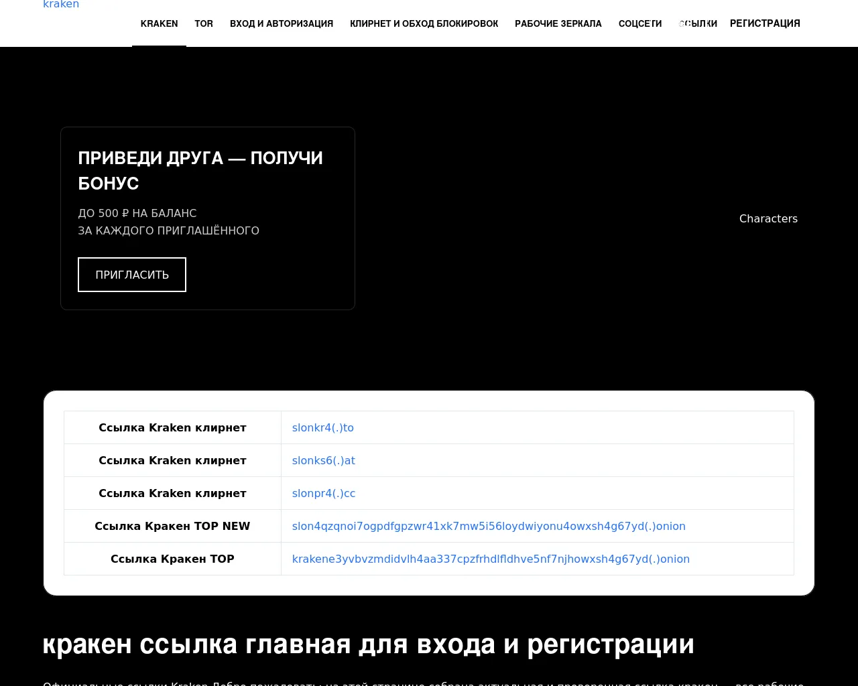This screenshot has width=858, height=686.
Task: Click the ПРИГЛАСИТЬ button
Action: [132, 275]
